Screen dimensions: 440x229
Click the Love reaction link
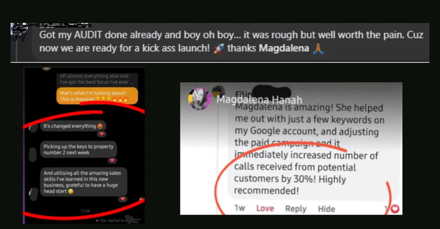(265, 208)
